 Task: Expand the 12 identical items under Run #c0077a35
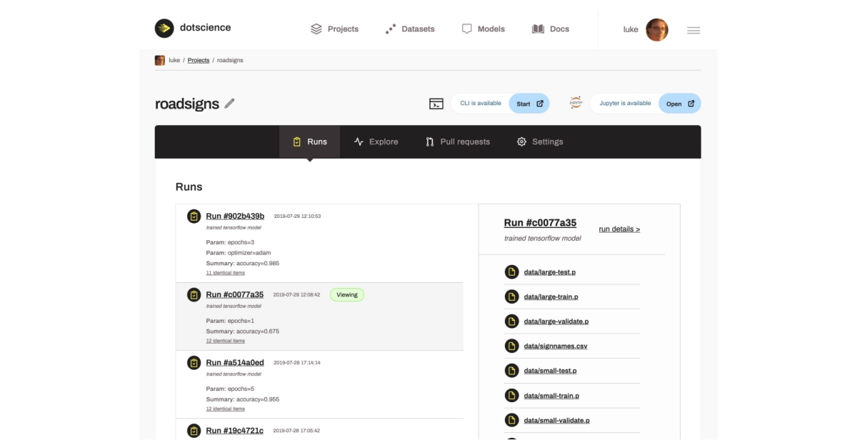coord(226,340)
